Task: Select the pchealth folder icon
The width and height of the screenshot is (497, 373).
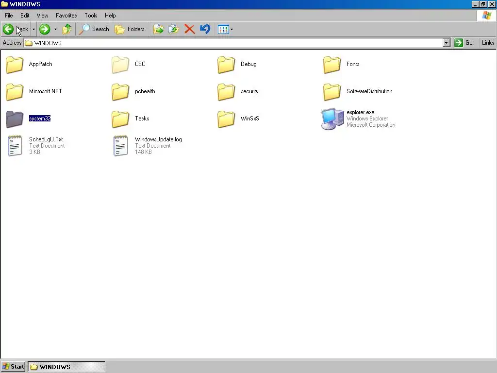Action: point(120,92)
